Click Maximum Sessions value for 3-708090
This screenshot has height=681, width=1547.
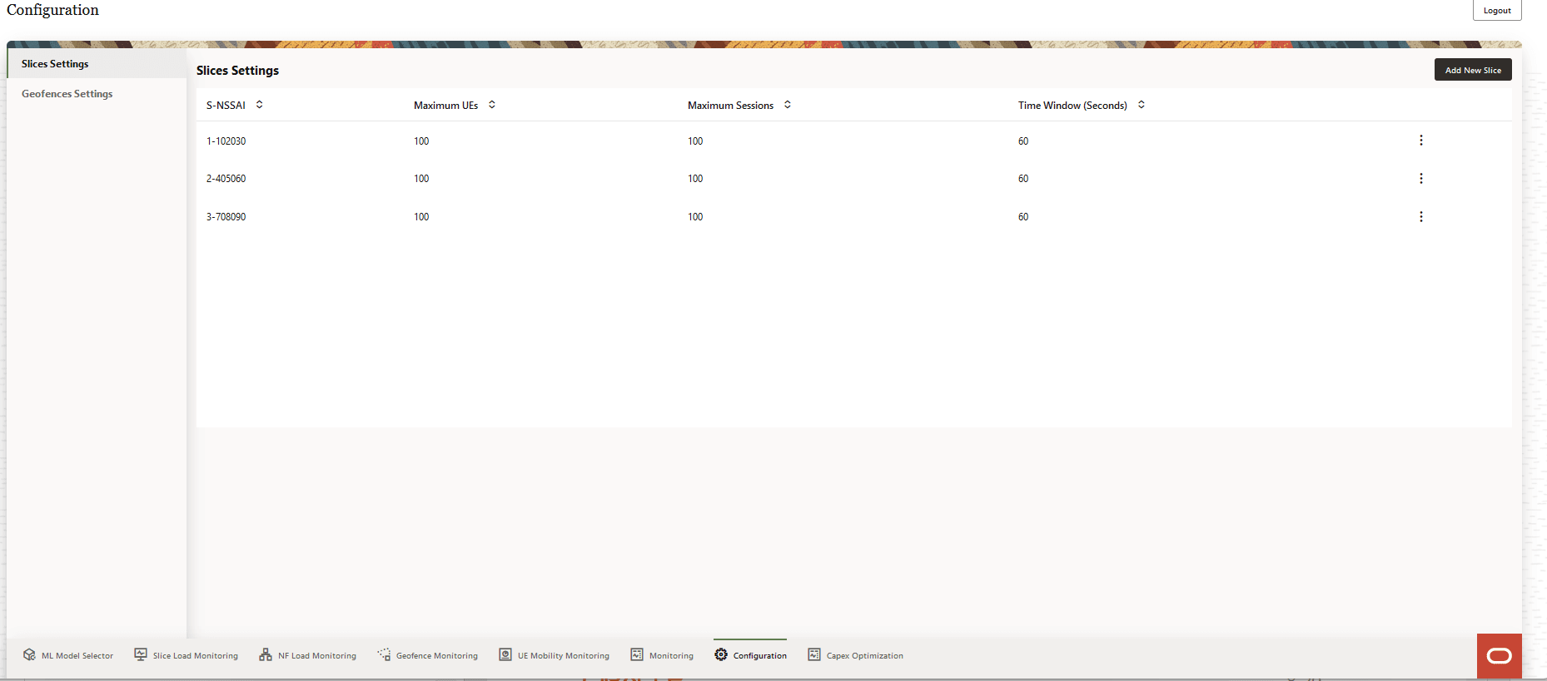(x=695, y=217)
